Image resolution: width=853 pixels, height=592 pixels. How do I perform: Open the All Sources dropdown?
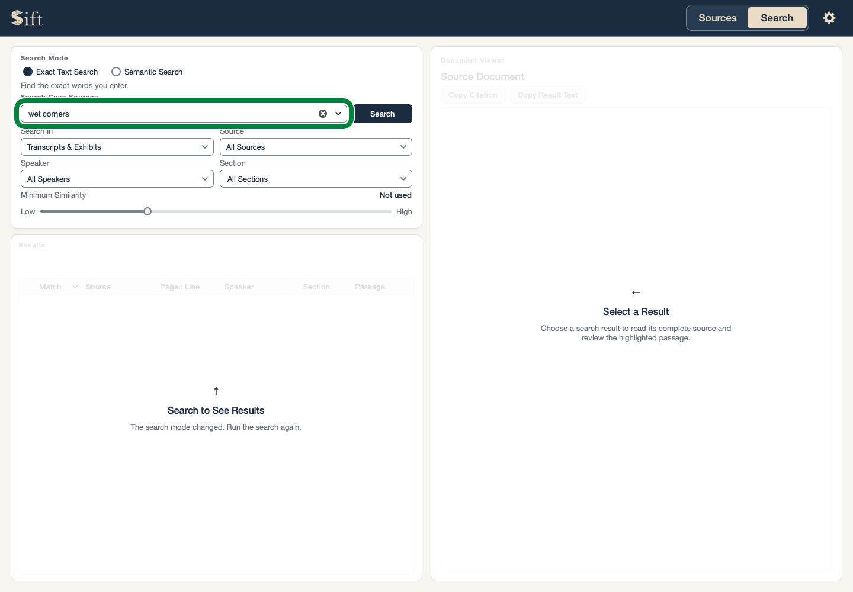[x=316, y=147]
